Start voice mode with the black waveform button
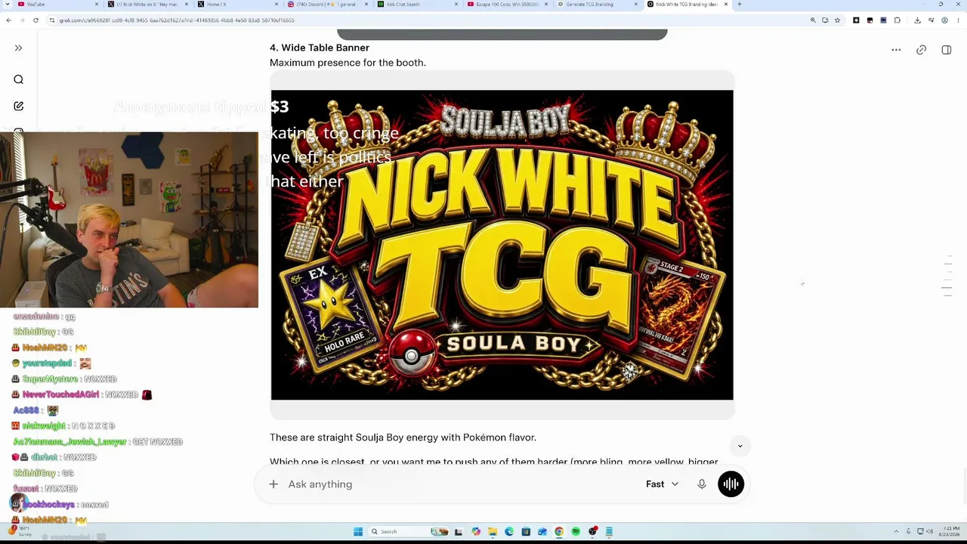The width and height of the screenshot is (967, 544). 731,484
